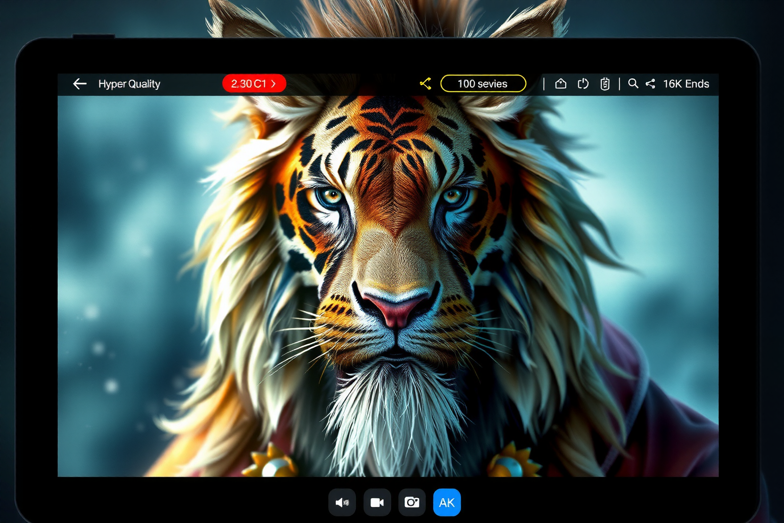This screenshot has width=784, height=523.
Task: Take a snapshot with the photo camera icon
Action: coord(412,503)
